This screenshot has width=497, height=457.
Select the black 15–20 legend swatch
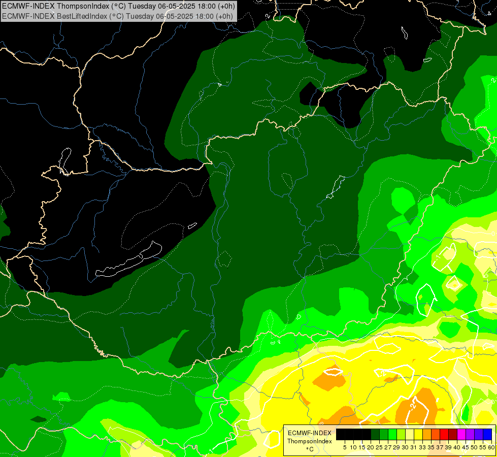tap(367, 434)
